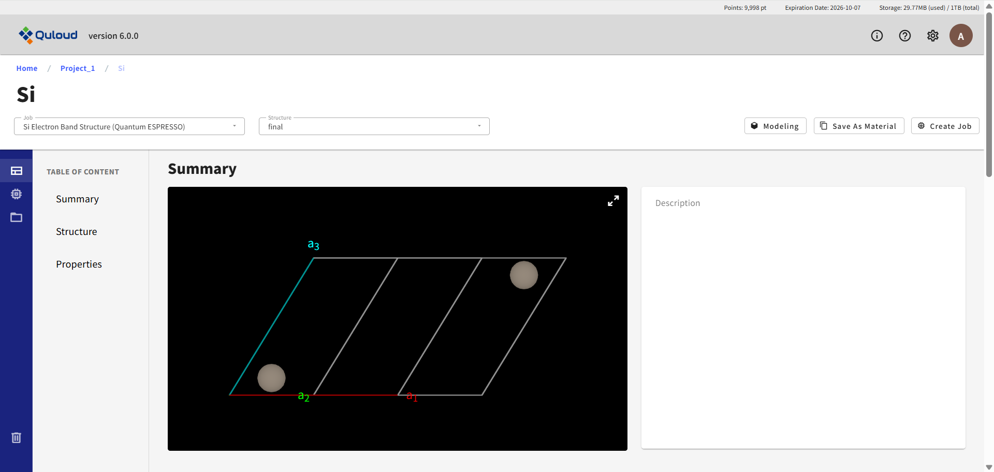Jump to Properties in table of content
Screen dimensions: 994x472
coord(79,264)
